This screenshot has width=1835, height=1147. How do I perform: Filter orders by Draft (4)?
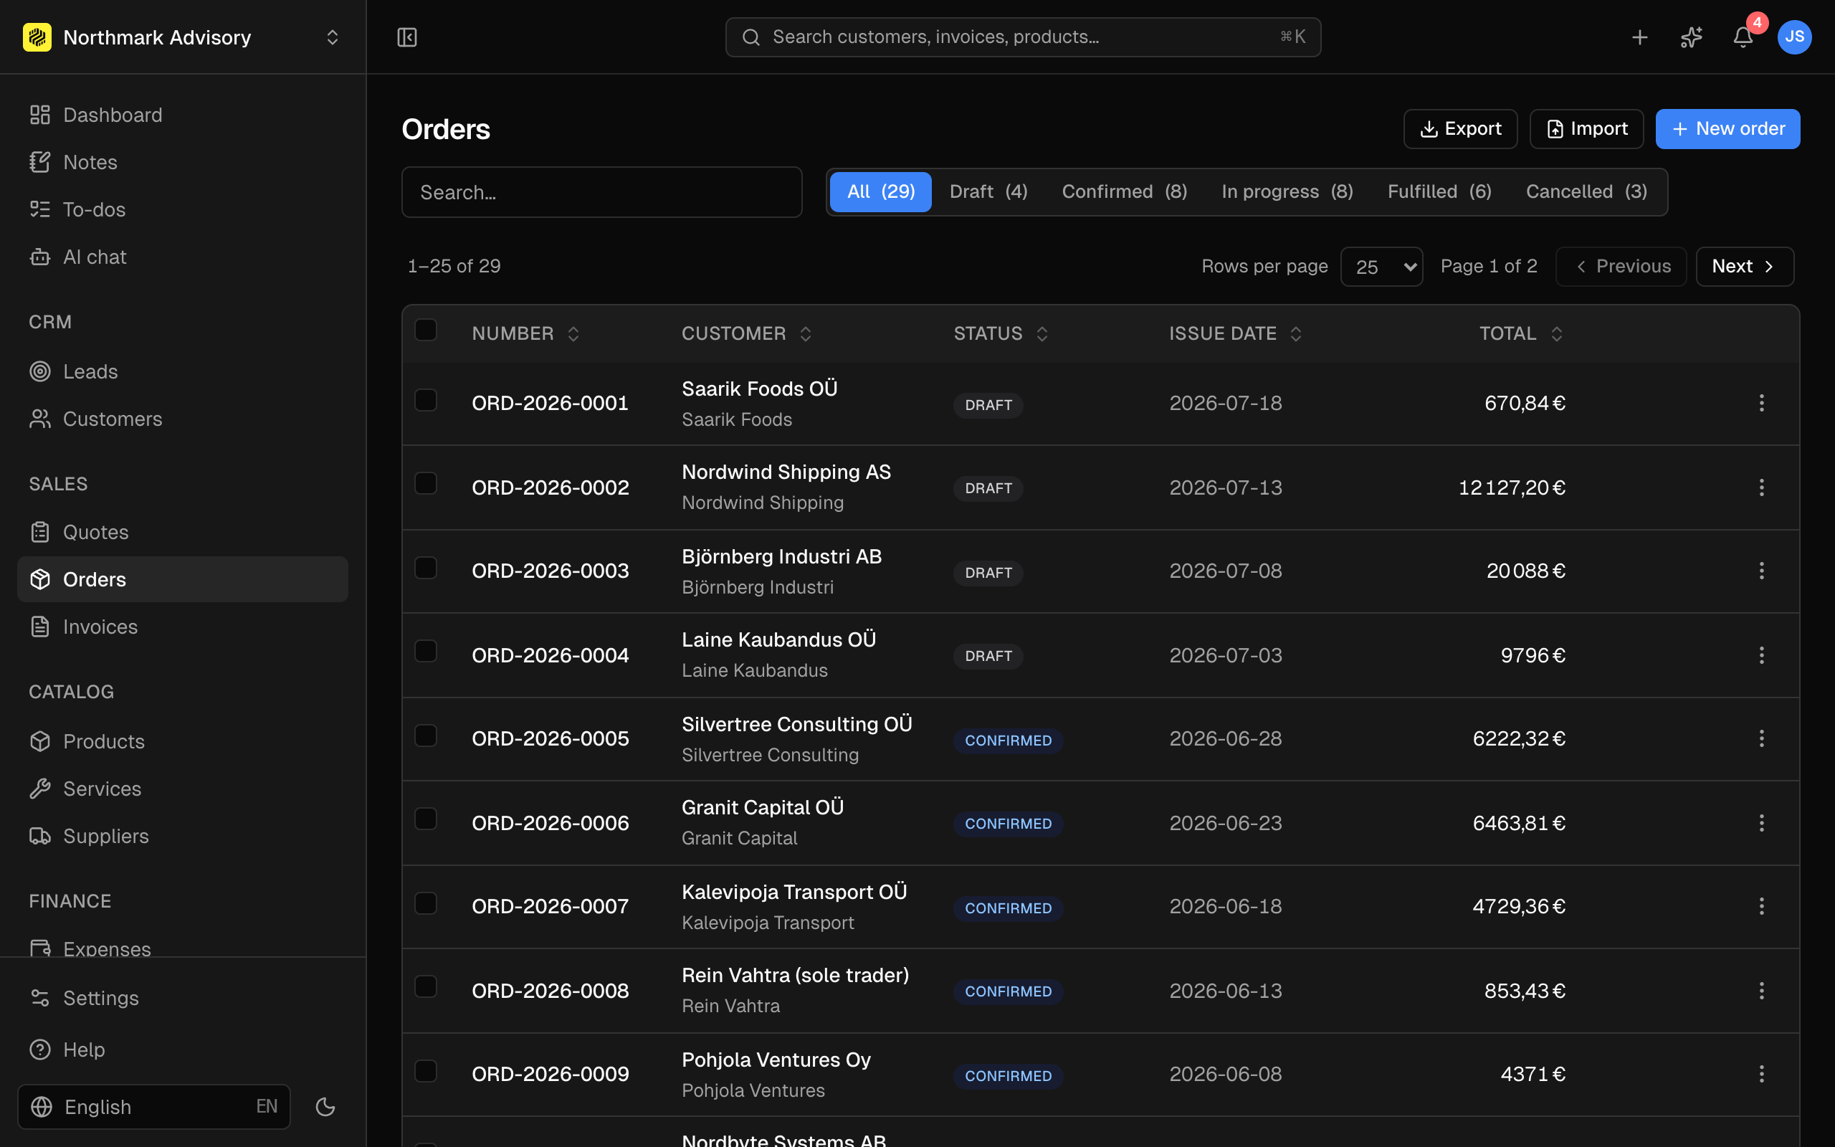[988, 192]
